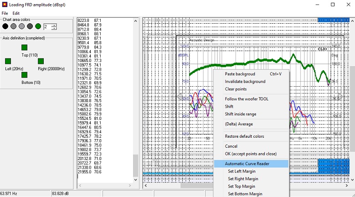355x197 pixels.
Task: Click the data list vertical scrollbar thumb
Action: point(135,166)
